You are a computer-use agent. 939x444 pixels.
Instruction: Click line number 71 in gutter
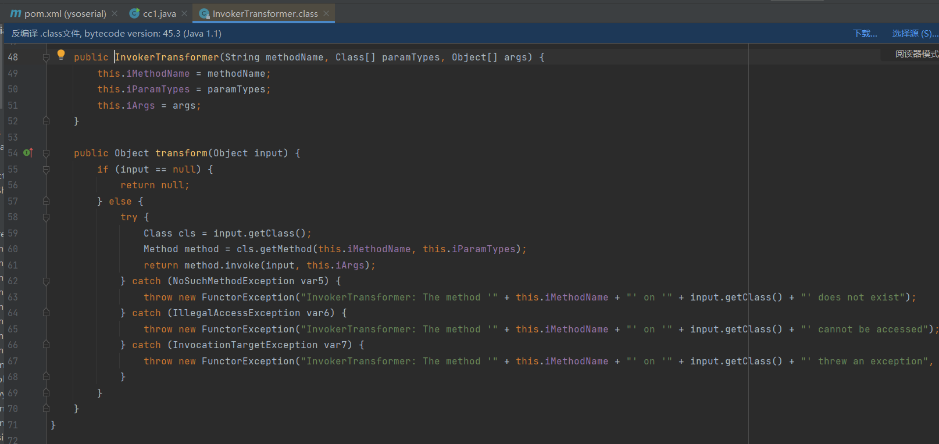coord(13,425)
